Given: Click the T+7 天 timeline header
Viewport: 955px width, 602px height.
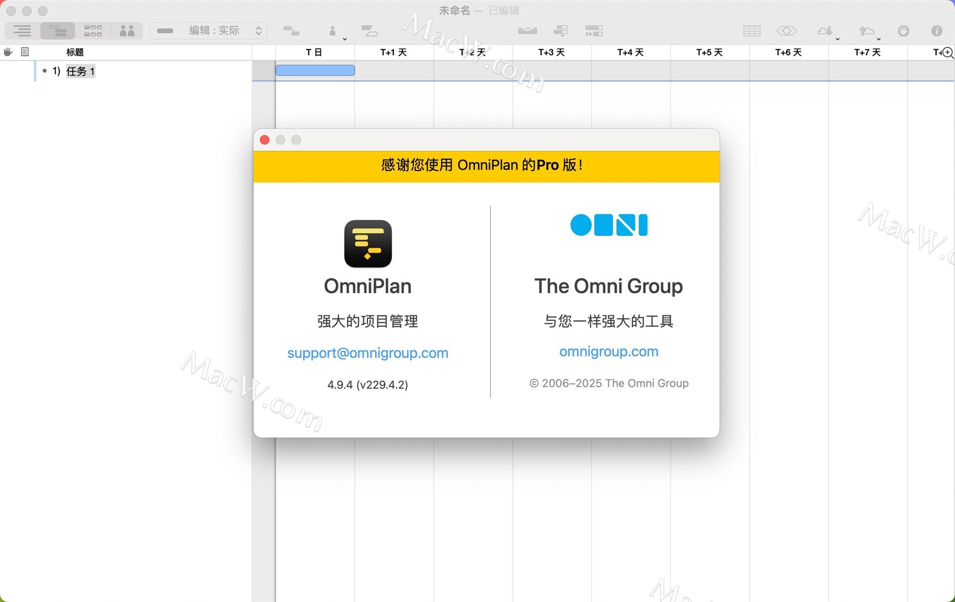Looking at the screenshot, I should pos(867,52).
